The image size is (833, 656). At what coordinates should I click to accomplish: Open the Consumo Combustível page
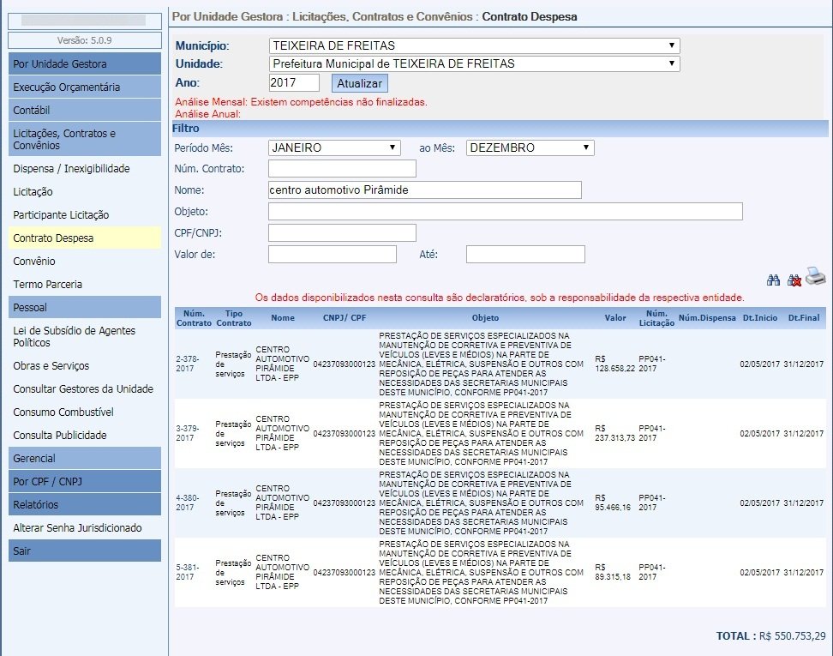[x=63, y=412]
